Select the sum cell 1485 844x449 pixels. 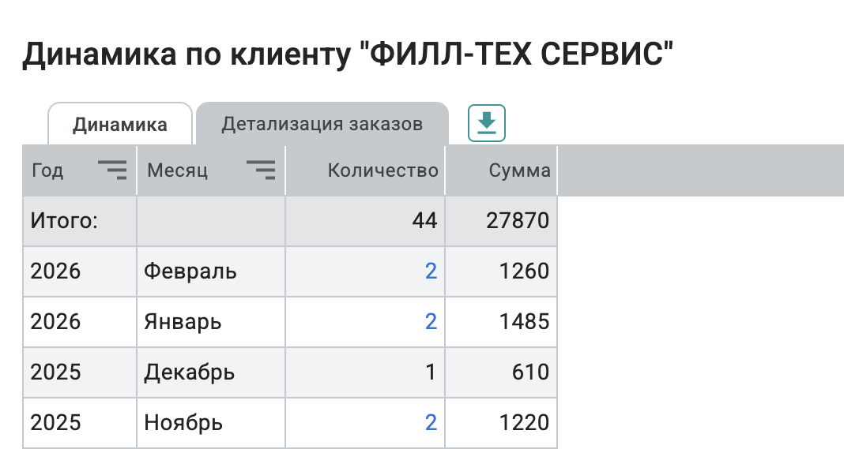coord(524,322)
